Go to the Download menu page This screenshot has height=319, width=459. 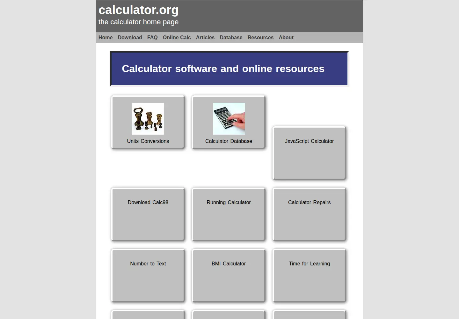click(x=130, y=37)
